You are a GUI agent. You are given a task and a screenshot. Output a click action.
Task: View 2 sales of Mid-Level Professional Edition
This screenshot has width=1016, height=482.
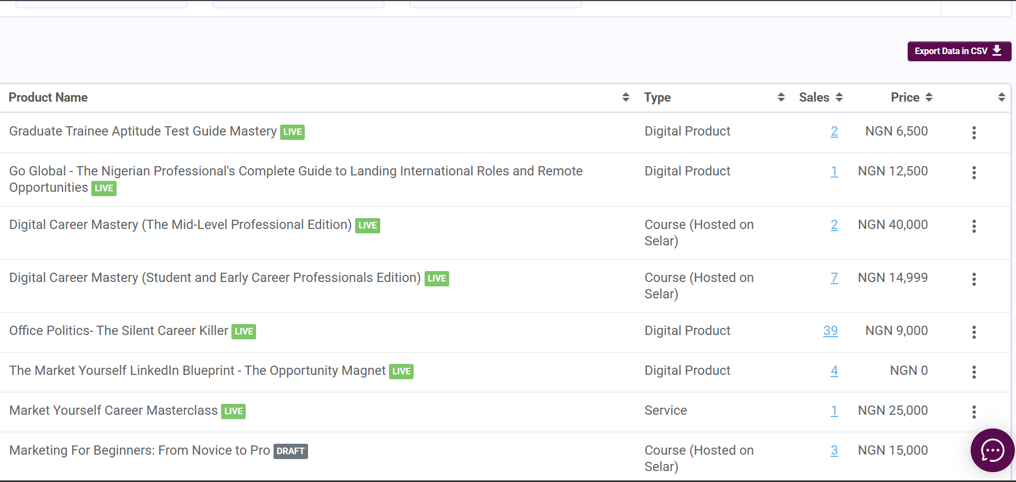pyautogui.click(x=834, y=225)
